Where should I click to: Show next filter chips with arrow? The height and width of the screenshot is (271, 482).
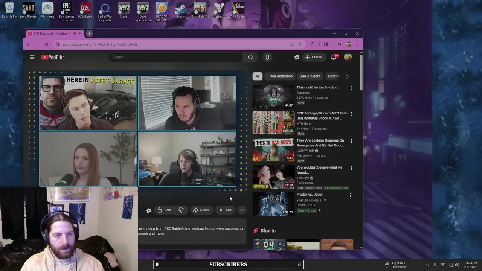click(x=347, y=76)
